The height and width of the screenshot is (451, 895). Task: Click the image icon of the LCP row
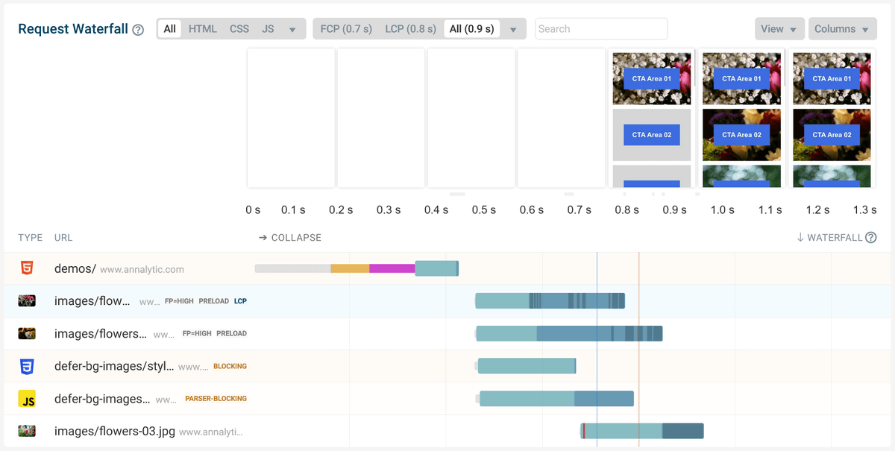pyautogui.click(x=27, y=301)
